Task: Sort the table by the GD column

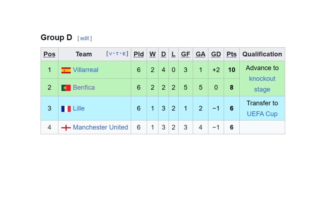Action: (216, 54)
